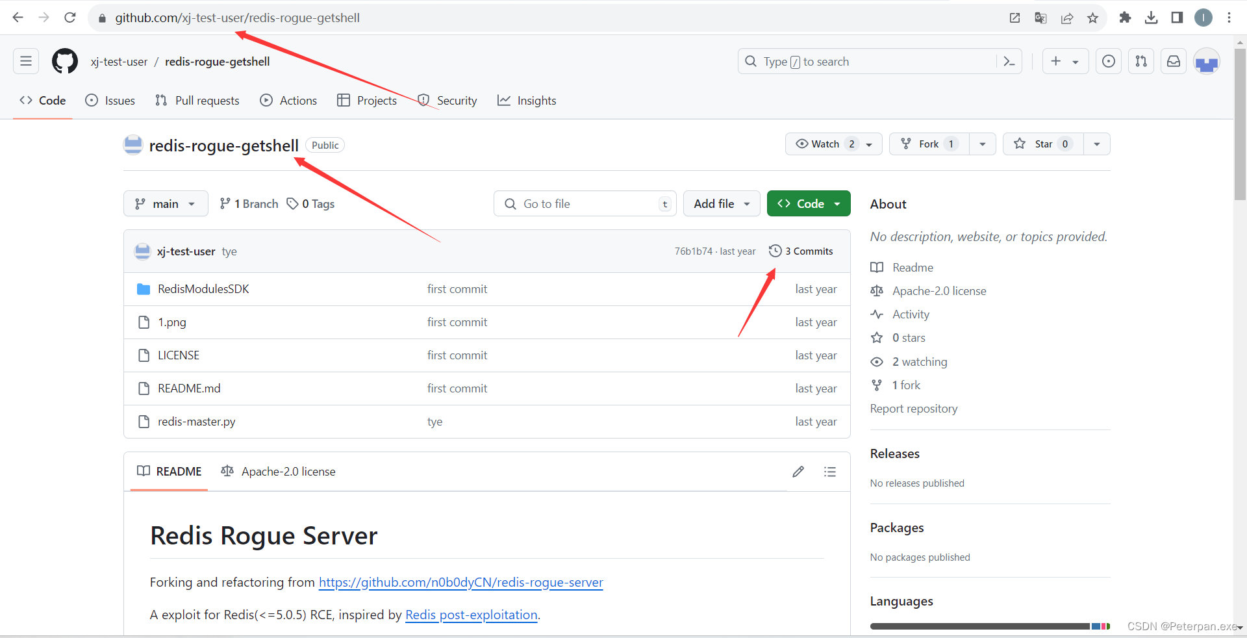
Task: Open the Activity link in About
Action: (911, 314)
